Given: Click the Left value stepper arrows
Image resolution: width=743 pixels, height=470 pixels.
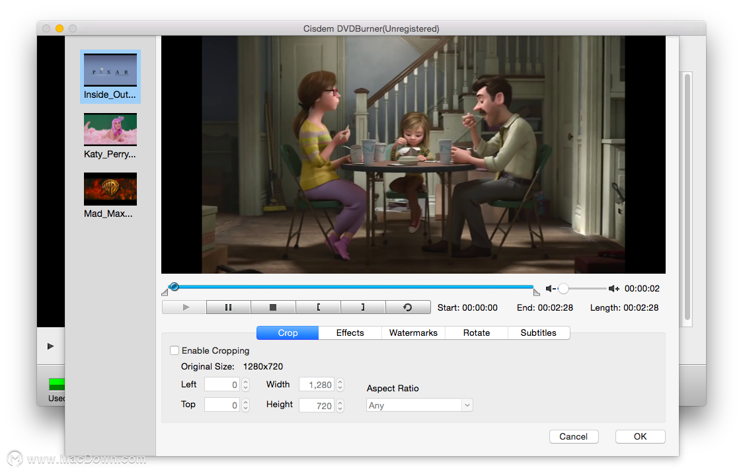Looking at the screenshot, I should click(245, 385).
